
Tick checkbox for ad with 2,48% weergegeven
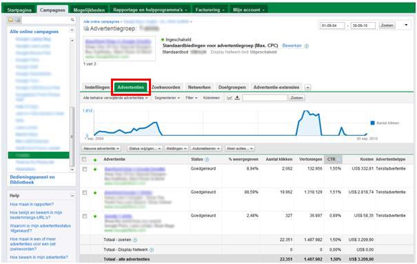85,216
